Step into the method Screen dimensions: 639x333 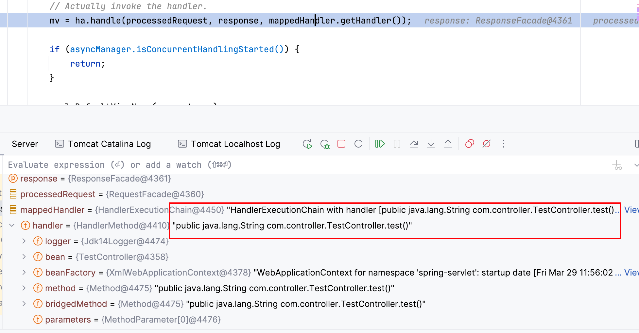tap(431, 144)
